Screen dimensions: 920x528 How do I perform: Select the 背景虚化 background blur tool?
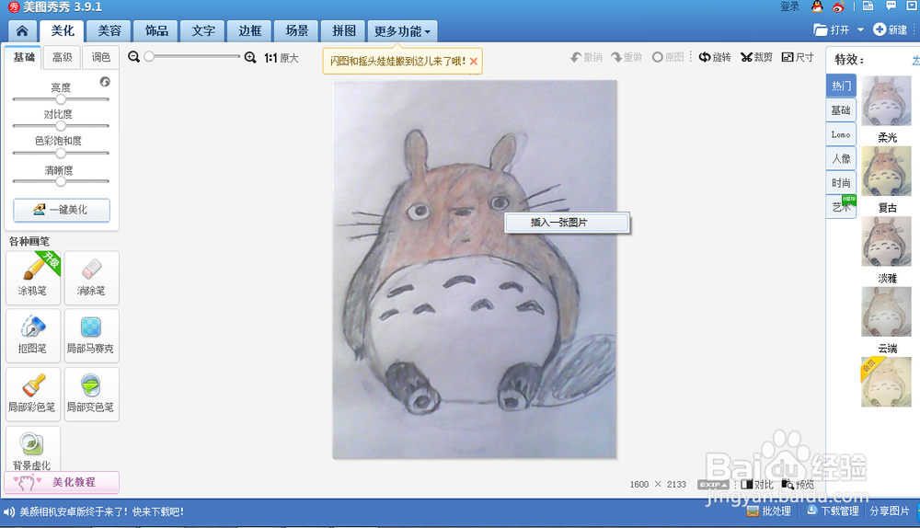coord(33,450)
